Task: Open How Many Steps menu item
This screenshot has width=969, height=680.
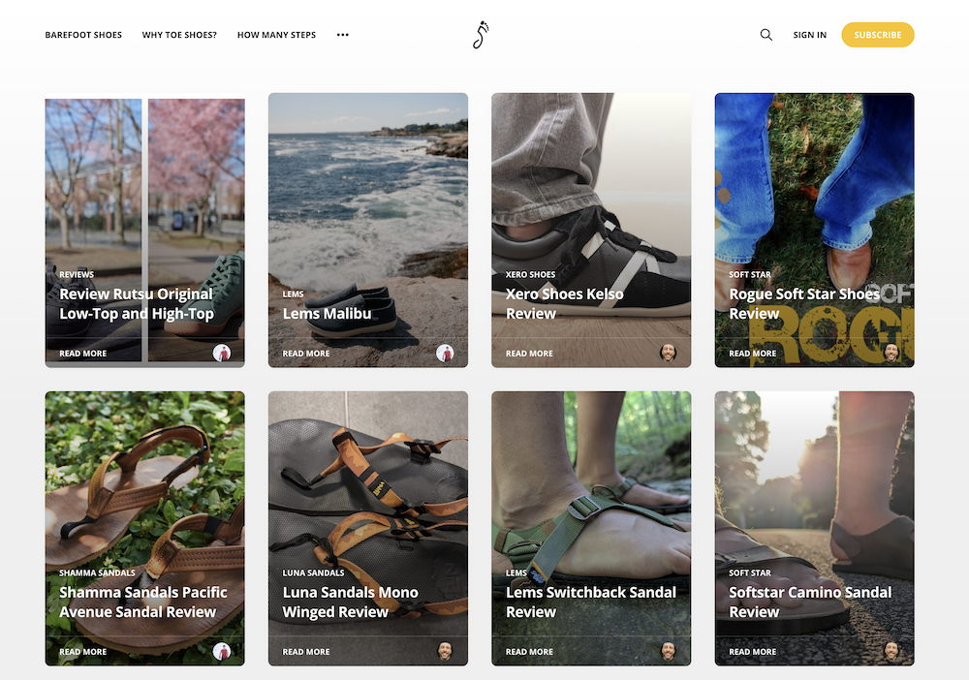Action: (x=276, y=35)
